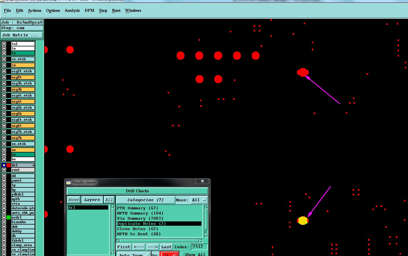Click green color swatch of mcdrl layer
Viewport: 408px width, 256px height.
[x=9, y=217]
